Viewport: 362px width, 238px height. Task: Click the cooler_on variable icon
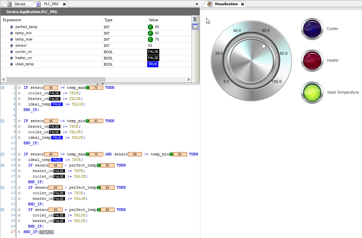pos(11,52)
